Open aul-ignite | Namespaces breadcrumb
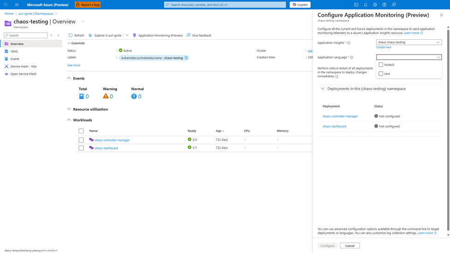Screen dimensions: 450x253 coord(36,13)
